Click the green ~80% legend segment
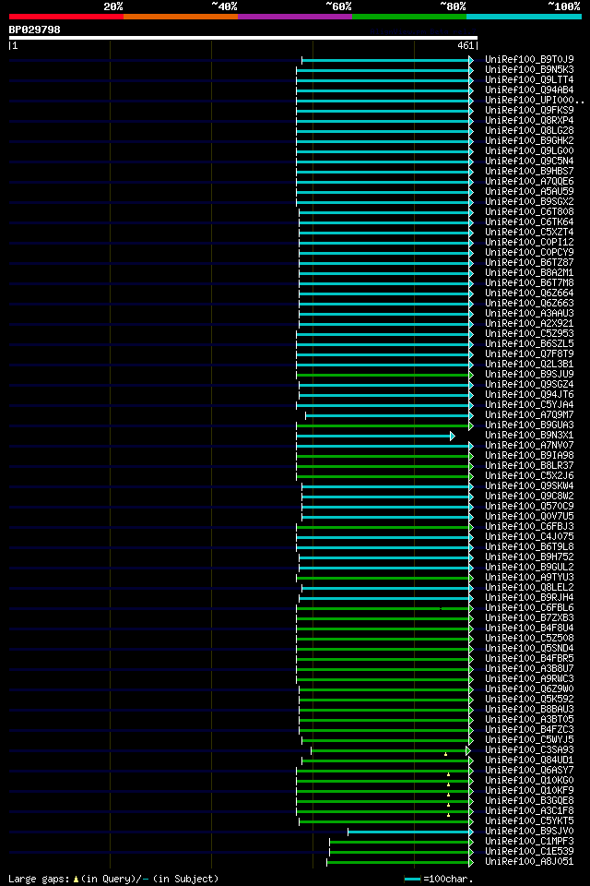 click(409, 17)
